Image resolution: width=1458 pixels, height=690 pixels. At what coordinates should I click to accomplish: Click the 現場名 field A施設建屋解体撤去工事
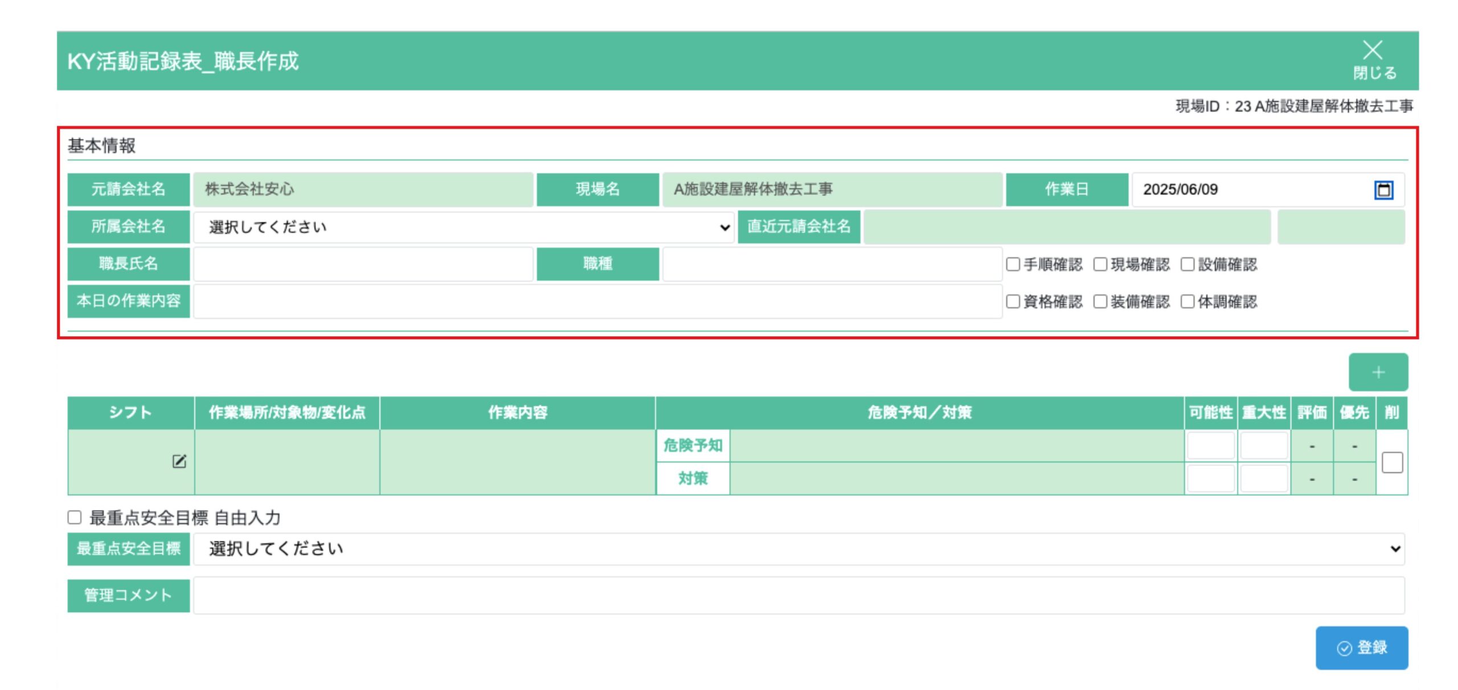pos(832,190)
